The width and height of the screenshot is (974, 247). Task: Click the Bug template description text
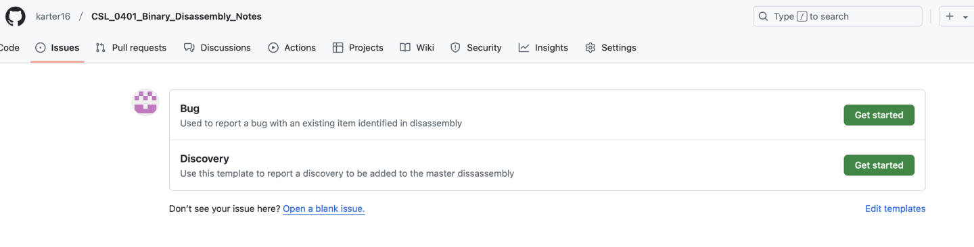click(321, 123)
